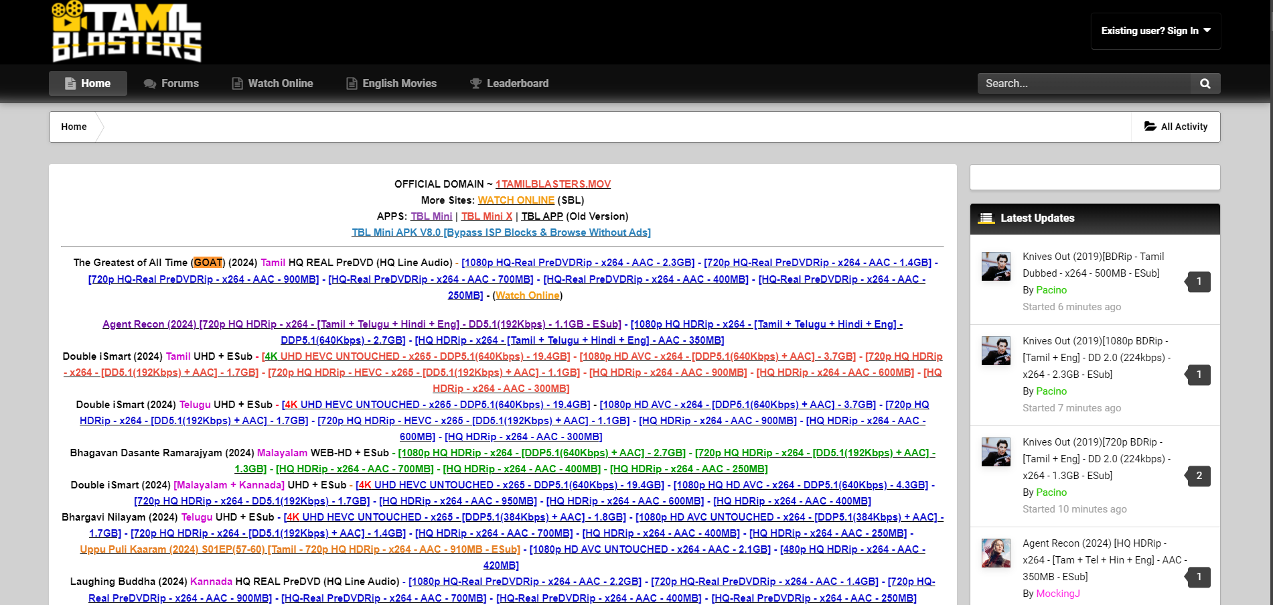
Task: Open TBL Mini X app link
Action: point(487,216)
